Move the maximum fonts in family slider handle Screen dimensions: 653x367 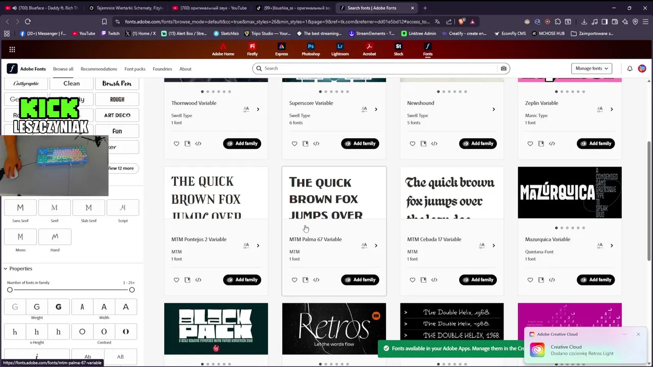coord(132,290)
